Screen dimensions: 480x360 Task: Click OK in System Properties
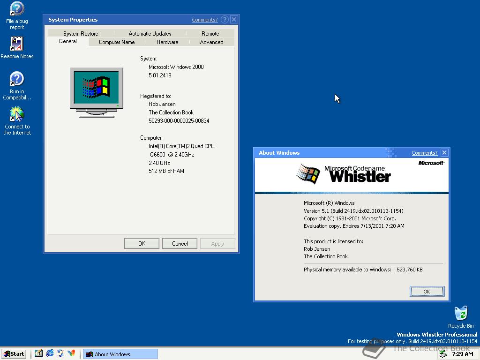point(142,244)
